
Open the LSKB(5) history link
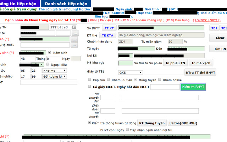tap(201, 20)
